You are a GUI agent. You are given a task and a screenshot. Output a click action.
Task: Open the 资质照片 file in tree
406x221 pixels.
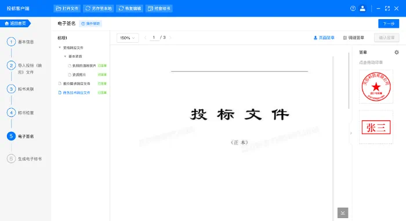point(77,75)
